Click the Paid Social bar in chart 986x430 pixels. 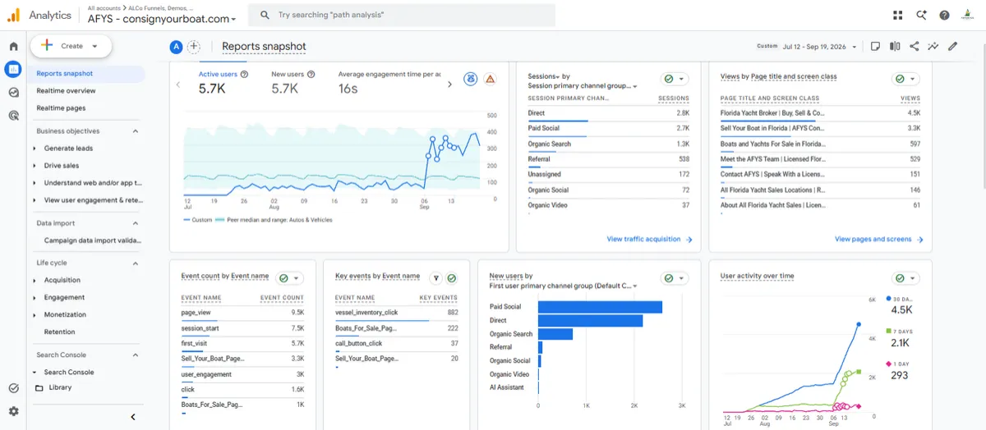coord(600,307)
